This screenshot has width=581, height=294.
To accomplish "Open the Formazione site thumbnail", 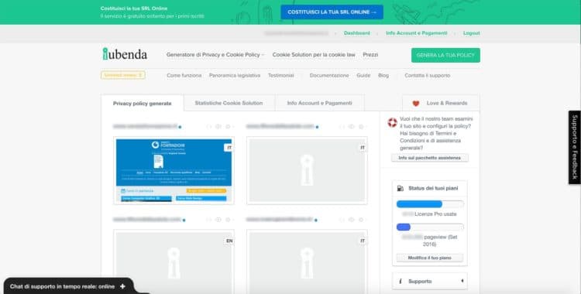I will click(174, 170).
